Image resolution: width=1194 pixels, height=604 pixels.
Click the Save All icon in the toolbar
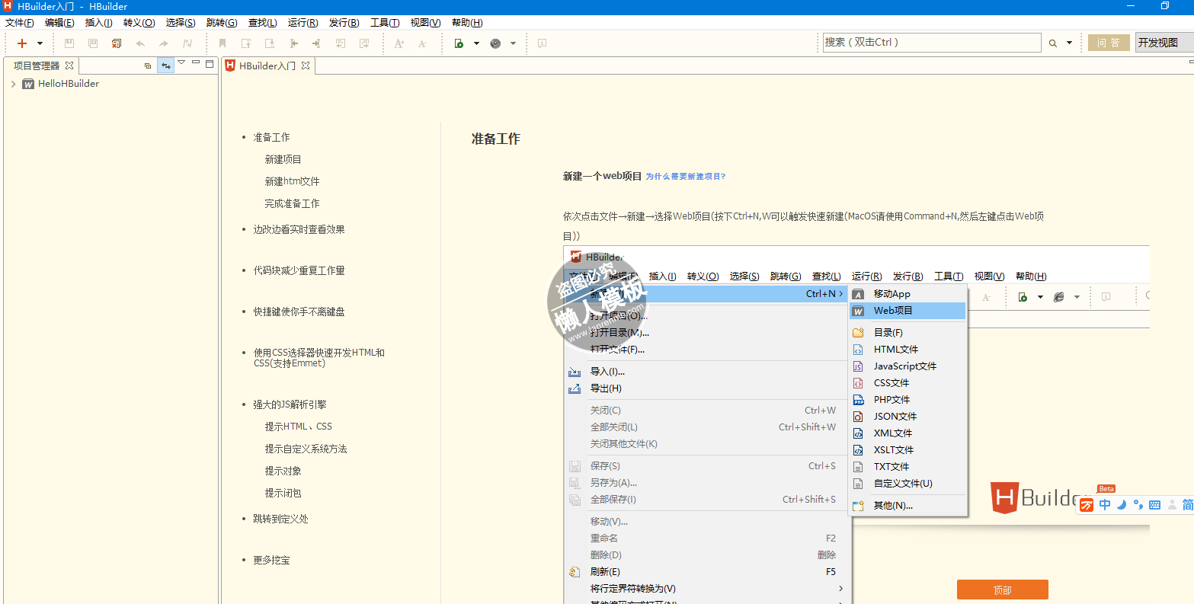93,43
